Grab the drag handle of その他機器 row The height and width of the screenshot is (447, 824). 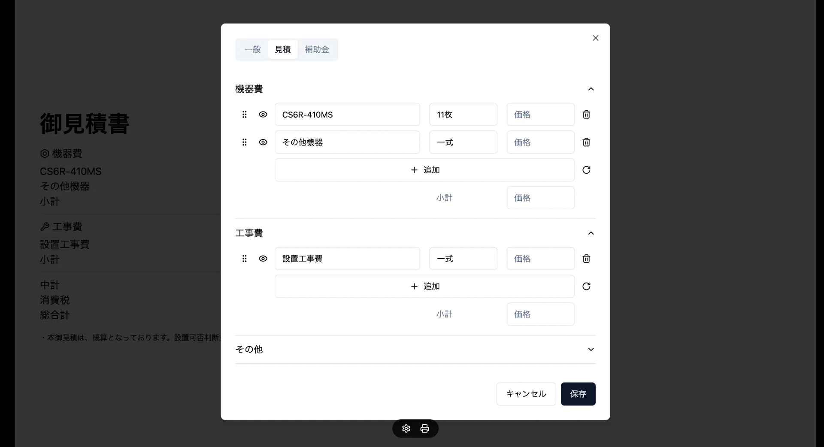(245, 142)
